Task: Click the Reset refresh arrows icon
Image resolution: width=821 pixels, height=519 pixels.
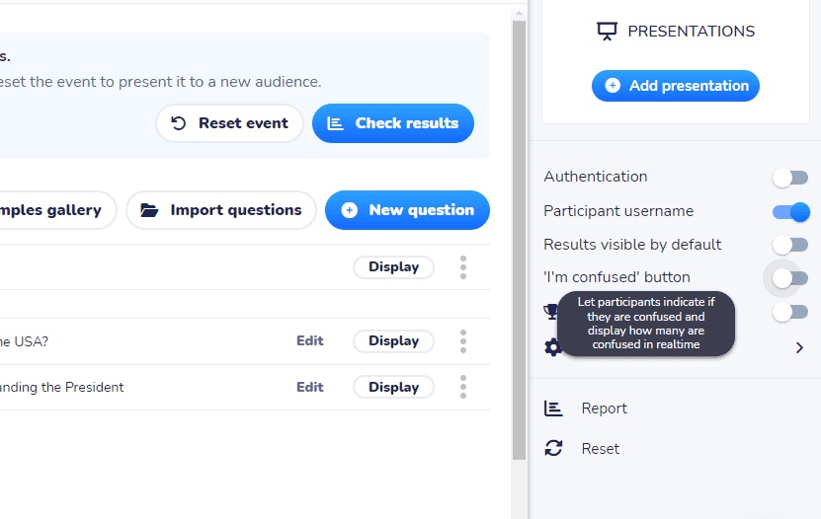Action: pyautogui.click(x=553, y=448)
